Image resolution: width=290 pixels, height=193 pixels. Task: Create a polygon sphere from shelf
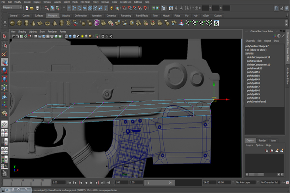[13, 23]
